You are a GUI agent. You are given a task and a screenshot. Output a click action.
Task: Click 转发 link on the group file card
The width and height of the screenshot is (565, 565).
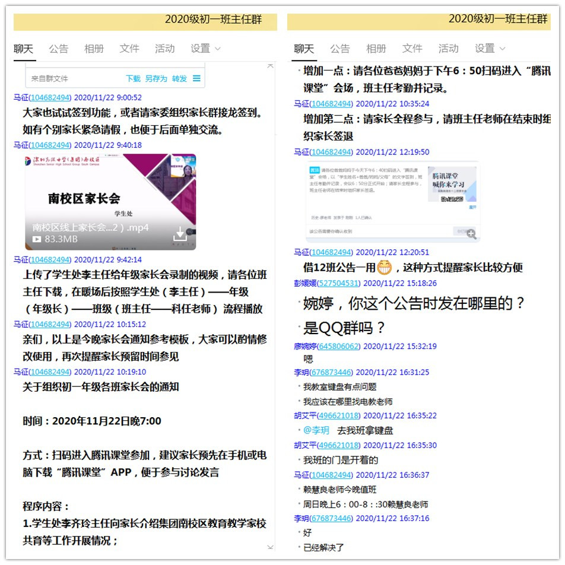pos(179,78)
